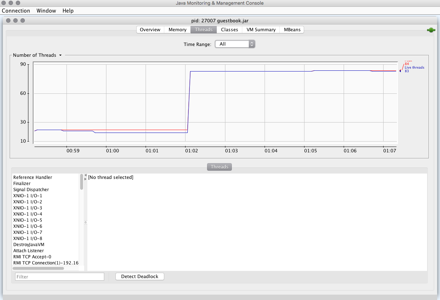Select thread XNIO-1 I/O-3
This screenshot has width=440, height=300.
(x=45, y=208)
